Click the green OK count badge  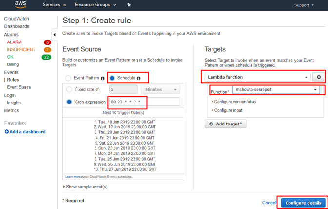click(x=46, y=57)
